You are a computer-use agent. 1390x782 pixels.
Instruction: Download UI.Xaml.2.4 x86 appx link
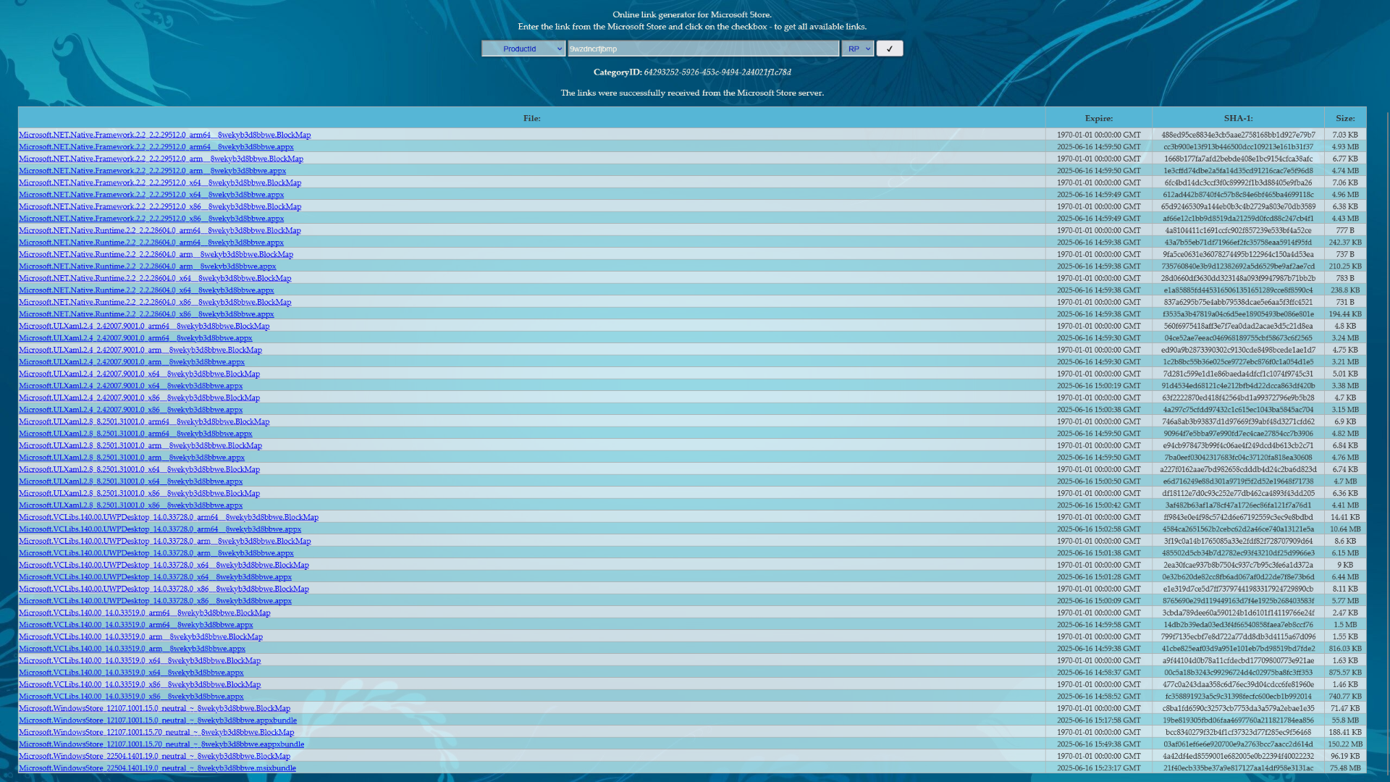click(130, 410)
